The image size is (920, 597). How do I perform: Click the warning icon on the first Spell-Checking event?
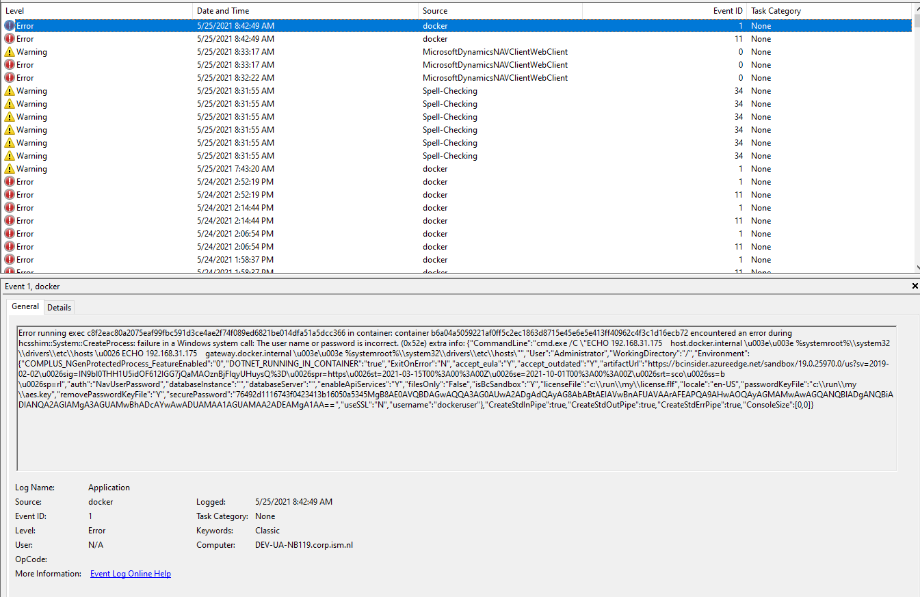9,90
